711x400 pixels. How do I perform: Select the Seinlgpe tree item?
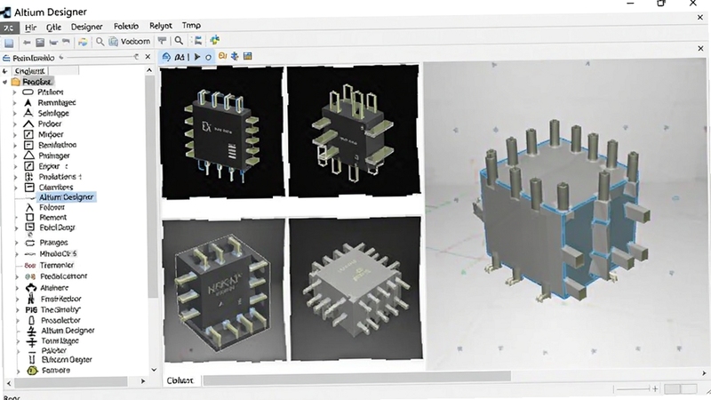point(53,114)
